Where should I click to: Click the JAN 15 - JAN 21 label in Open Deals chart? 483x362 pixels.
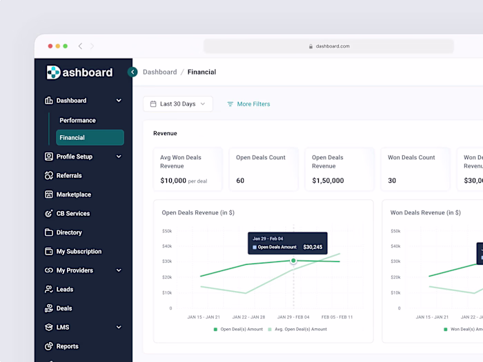(204, 317)
